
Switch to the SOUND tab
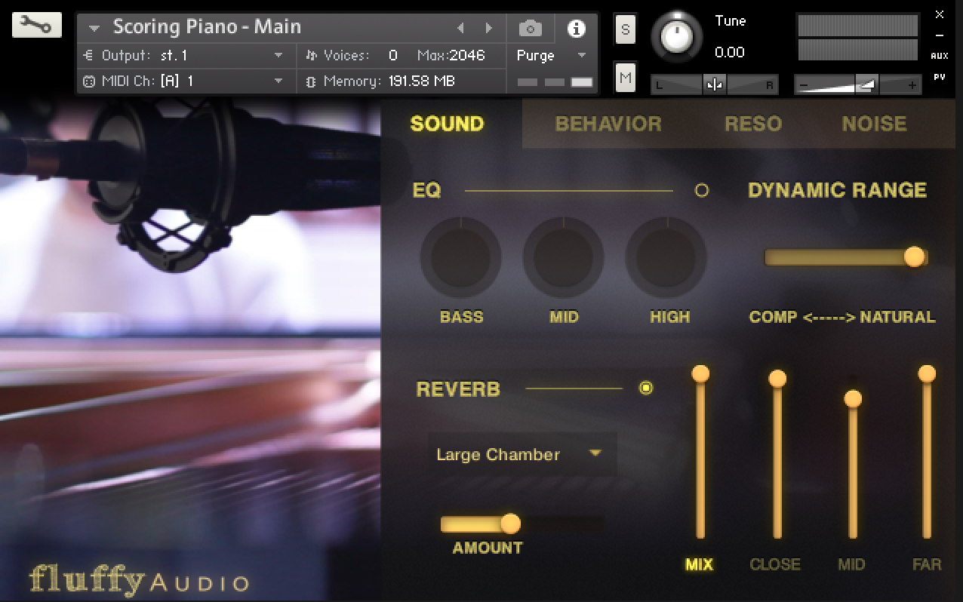[x=447, y=124]
